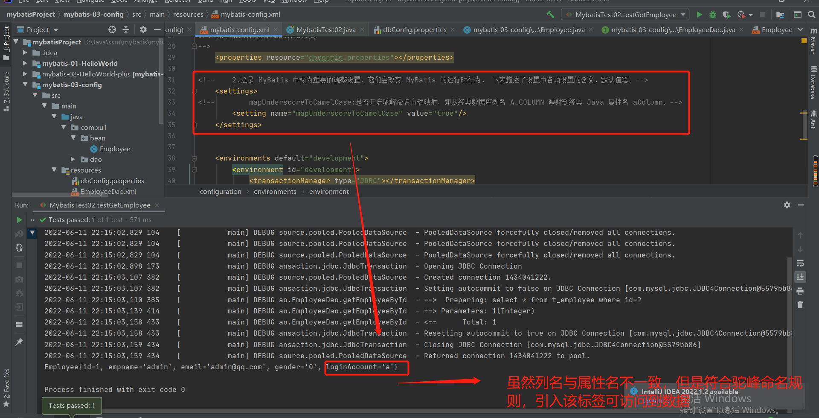819x418 pixels.
Task: Toggle the 2: Favorites tool window stripe
Action: click(x=6, y=388)
